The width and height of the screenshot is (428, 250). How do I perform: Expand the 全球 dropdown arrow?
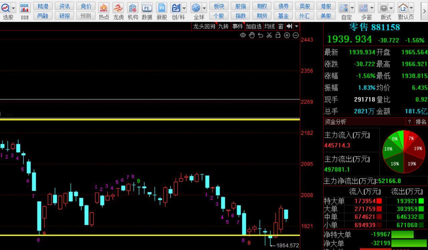[x=204, y=8]
